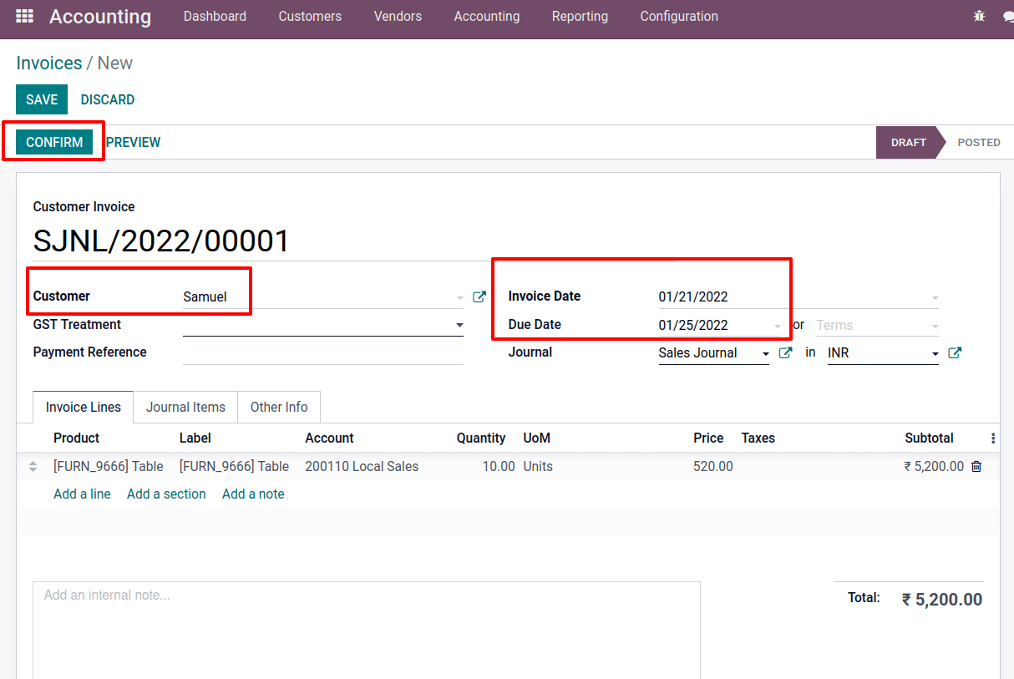
Task: Click the 200110 Local Sales account cell
Action: coord(362,467)
